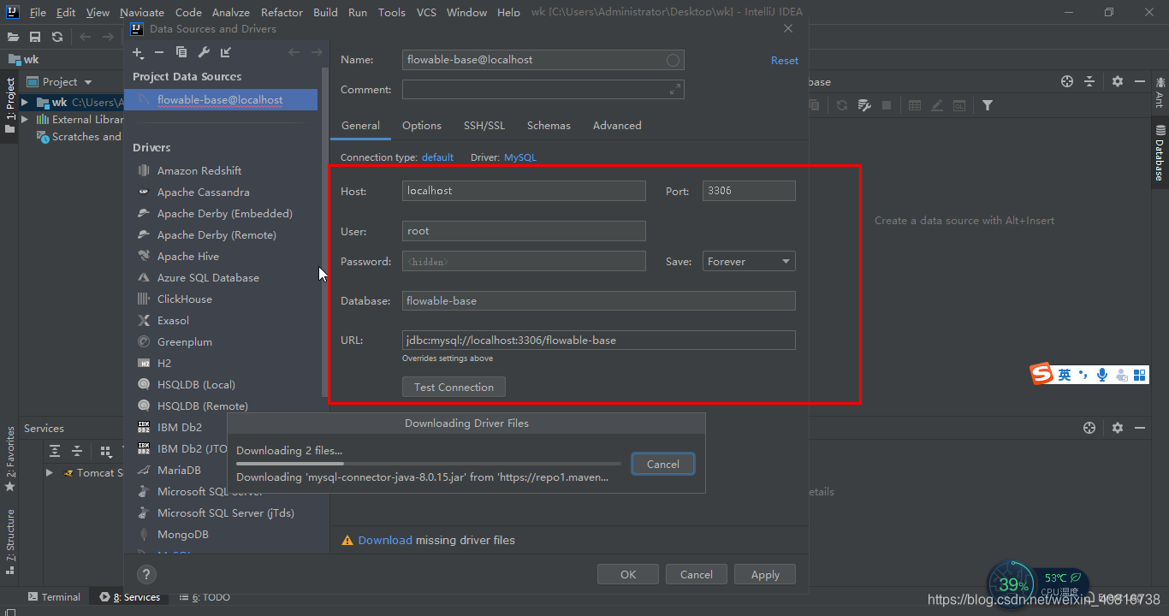Screen dimensions: 1169x616
Task: Open the driver settings wrench icon
Action: [x=204, y=53]
